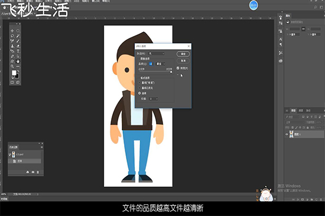Viewport: 325px width, 216px height.
Task: Toggle Quick Mask mode icon
Action: click(x=12, y=83)
